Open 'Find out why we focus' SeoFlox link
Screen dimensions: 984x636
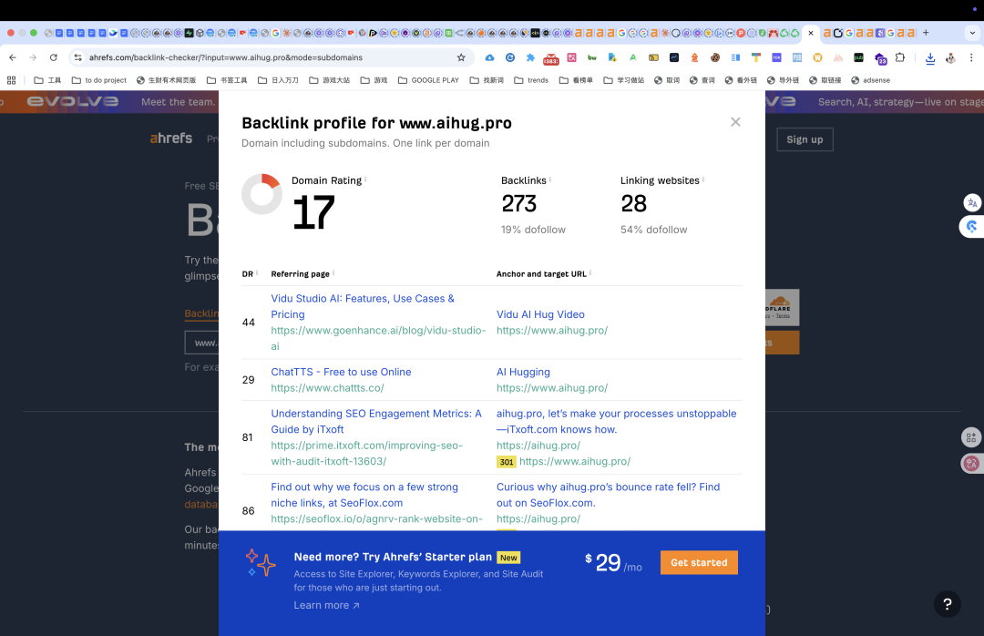(364, 495)
